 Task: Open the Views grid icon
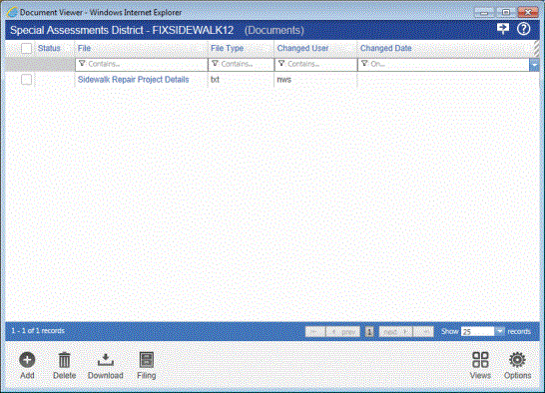pyautogui.click(x=480, y=360)
